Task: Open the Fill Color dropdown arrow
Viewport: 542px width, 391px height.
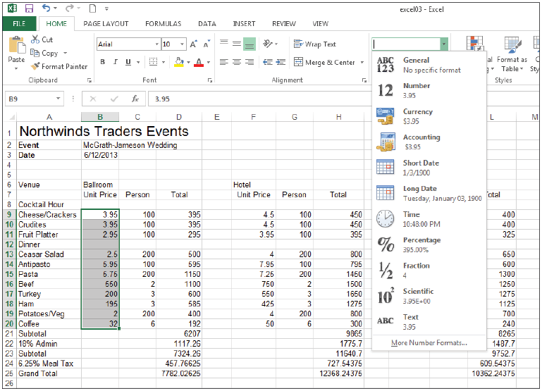Action: pos(189,63)
